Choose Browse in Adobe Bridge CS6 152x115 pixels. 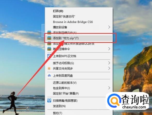[73, 22]
